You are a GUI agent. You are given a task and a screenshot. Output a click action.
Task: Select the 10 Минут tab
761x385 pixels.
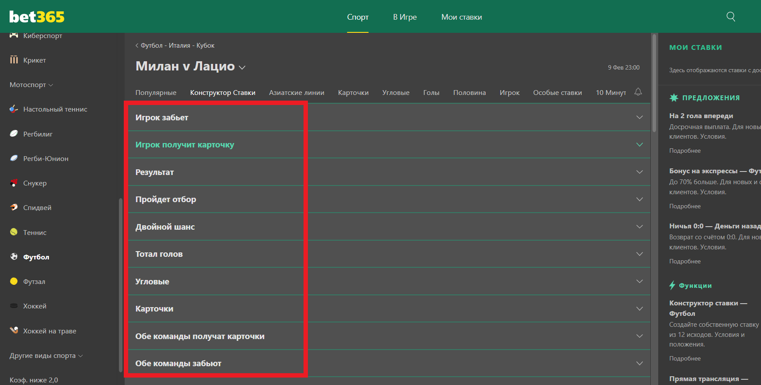611,92
